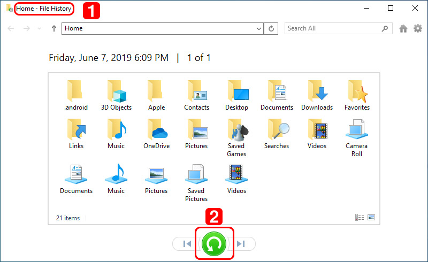Select the Music folder with yellow folder icon

(116, 134)
